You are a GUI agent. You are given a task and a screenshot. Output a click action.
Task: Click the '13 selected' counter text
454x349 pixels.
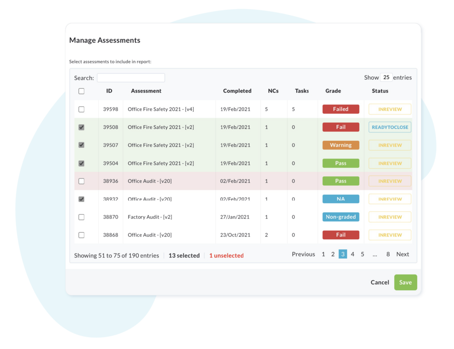click(x=184, y=255)
